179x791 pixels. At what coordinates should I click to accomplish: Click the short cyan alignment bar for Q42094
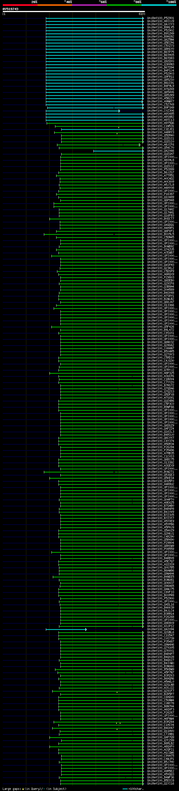point(66,629)
